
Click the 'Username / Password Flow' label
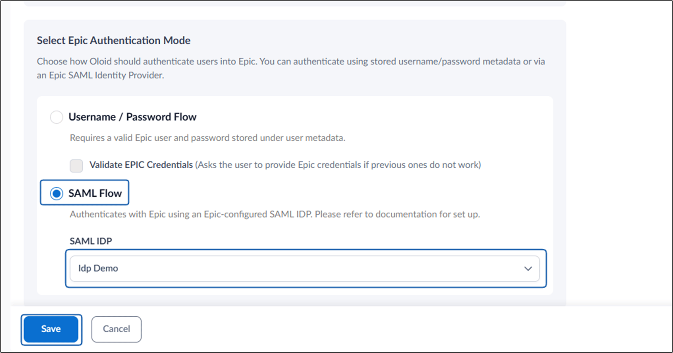click(132, 117)
